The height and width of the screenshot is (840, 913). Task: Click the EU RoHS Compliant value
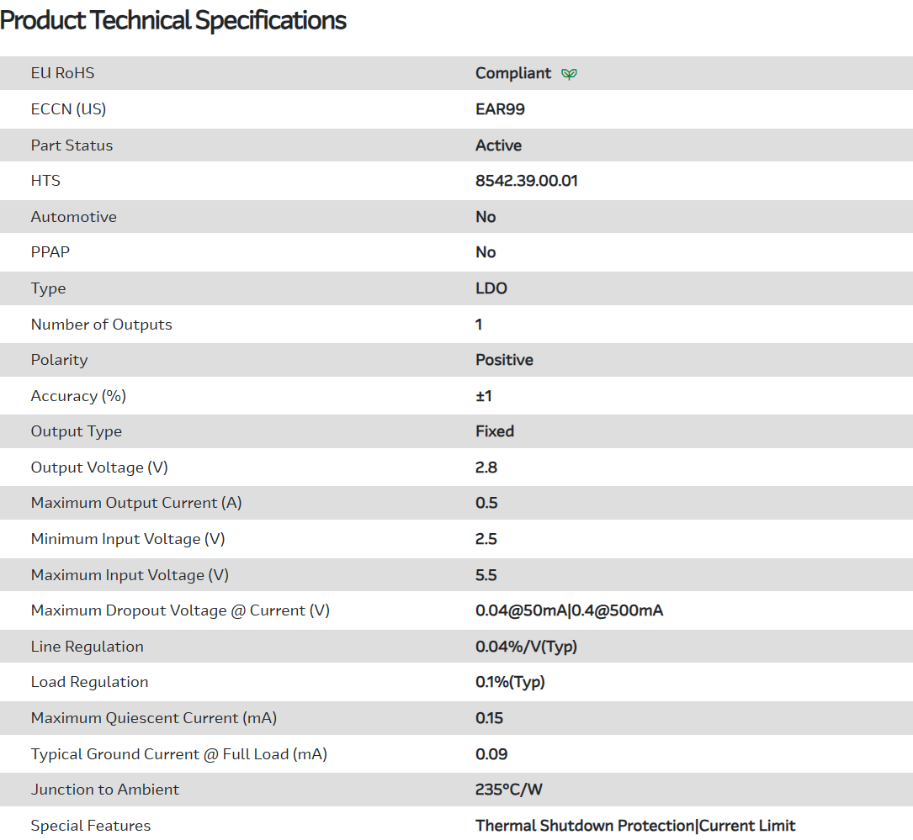click(x=513, y=73)
